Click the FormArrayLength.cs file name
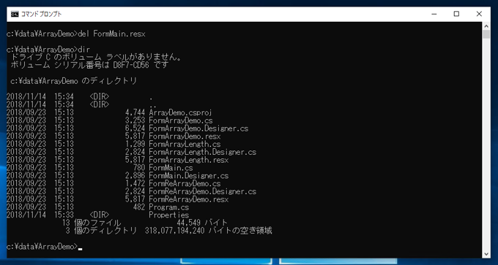Screen dimensions: 498x265 tap(185, 145)
